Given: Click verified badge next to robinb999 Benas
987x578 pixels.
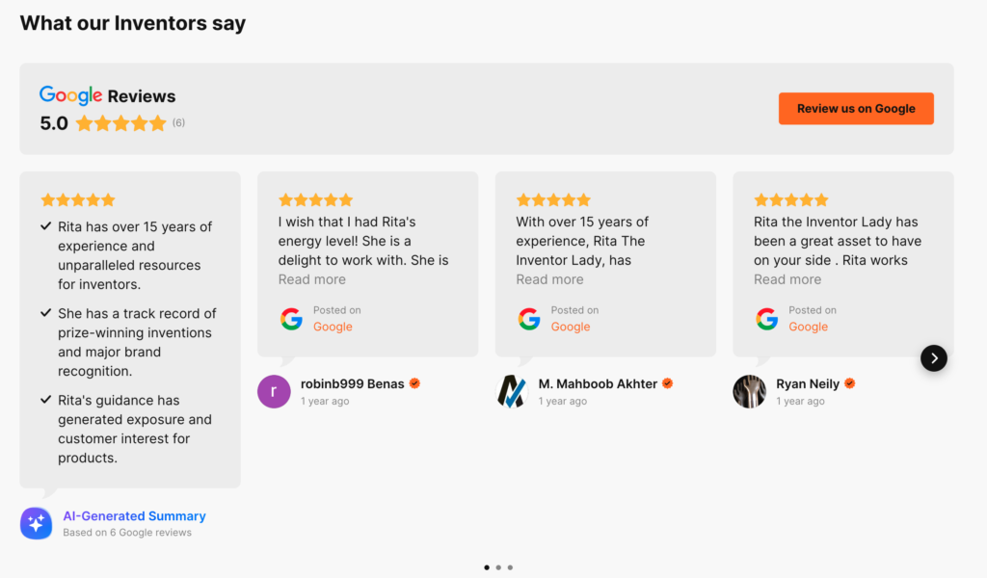Looking at the screenshot, I should (x=414, y=383).
